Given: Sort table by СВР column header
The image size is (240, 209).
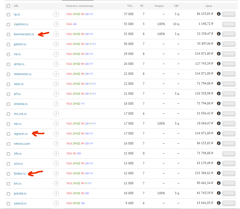Looking at the screenshot, I should (x=176, y=6).
